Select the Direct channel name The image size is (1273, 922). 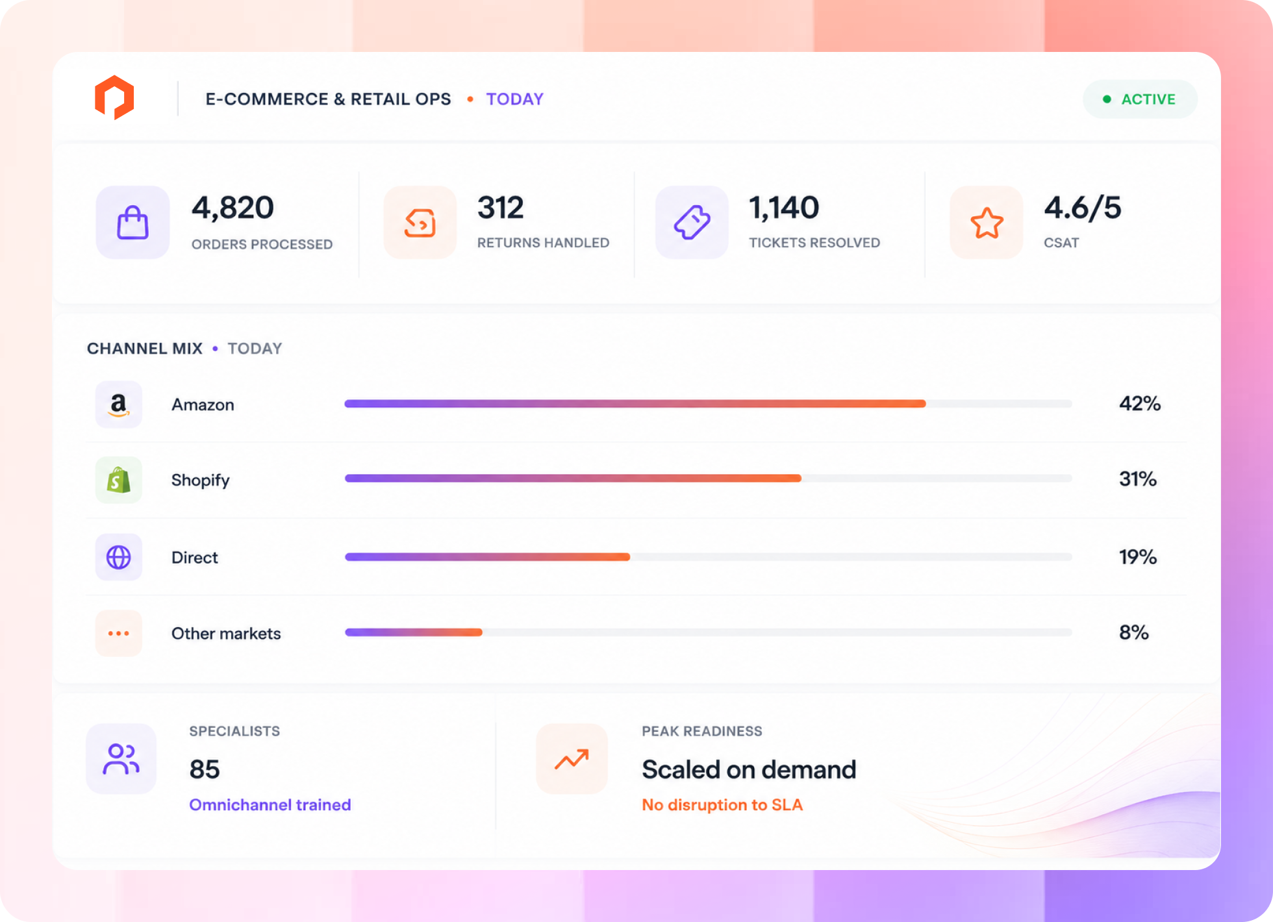point(195,557)
